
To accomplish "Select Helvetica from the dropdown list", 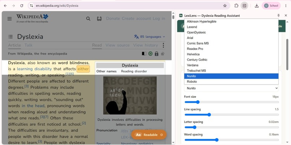I will [x=231, y=54].
